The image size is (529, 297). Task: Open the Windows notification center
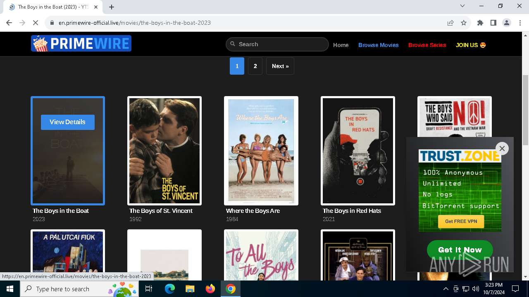[515, 289]
